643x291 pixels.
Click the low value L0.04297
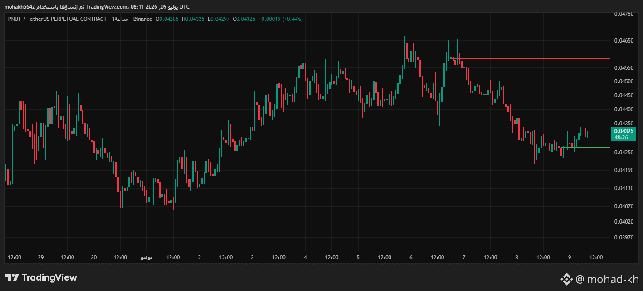click(x=218, y=19)
